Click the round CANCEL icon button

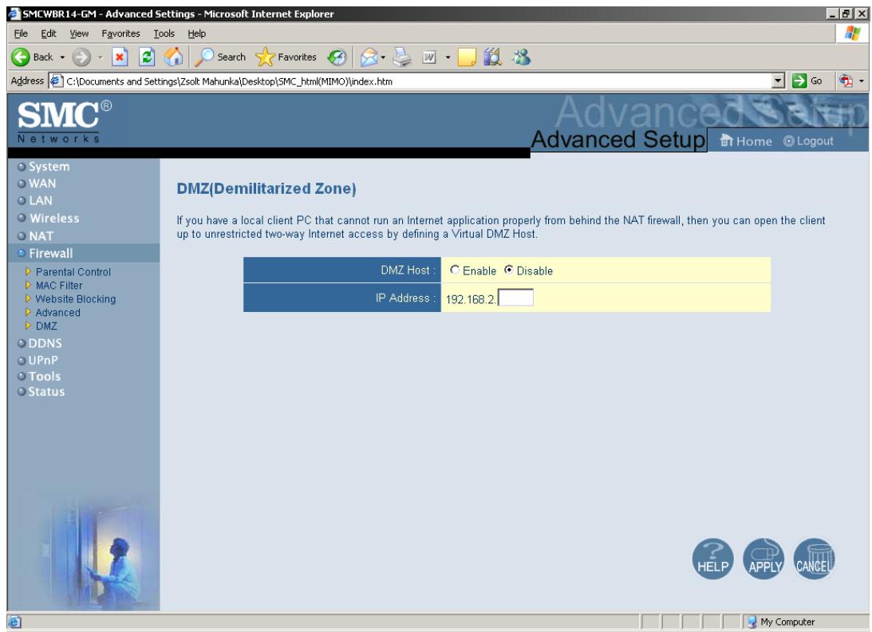click(x=815, y=559)
